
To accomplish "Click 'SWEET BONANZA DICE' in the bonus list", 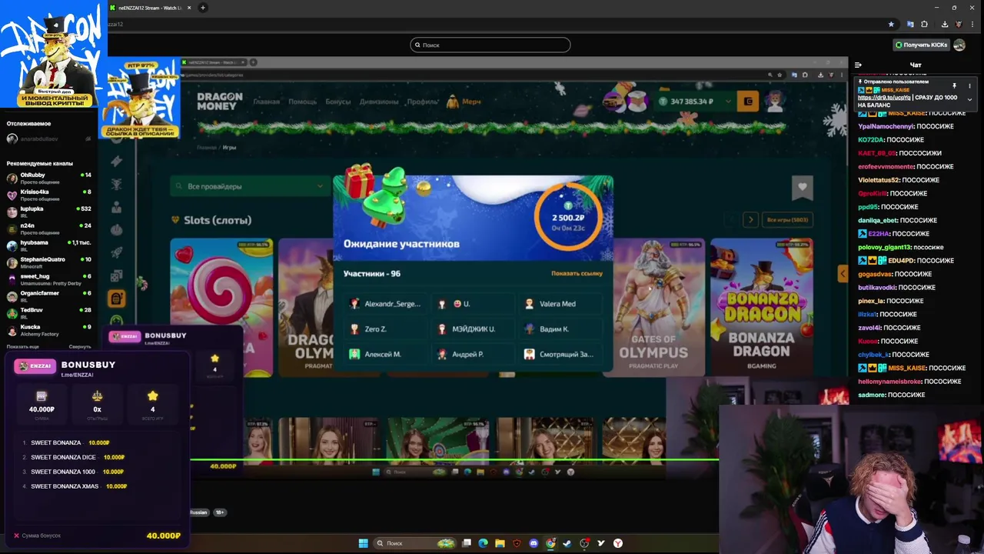I will [63, 457].
